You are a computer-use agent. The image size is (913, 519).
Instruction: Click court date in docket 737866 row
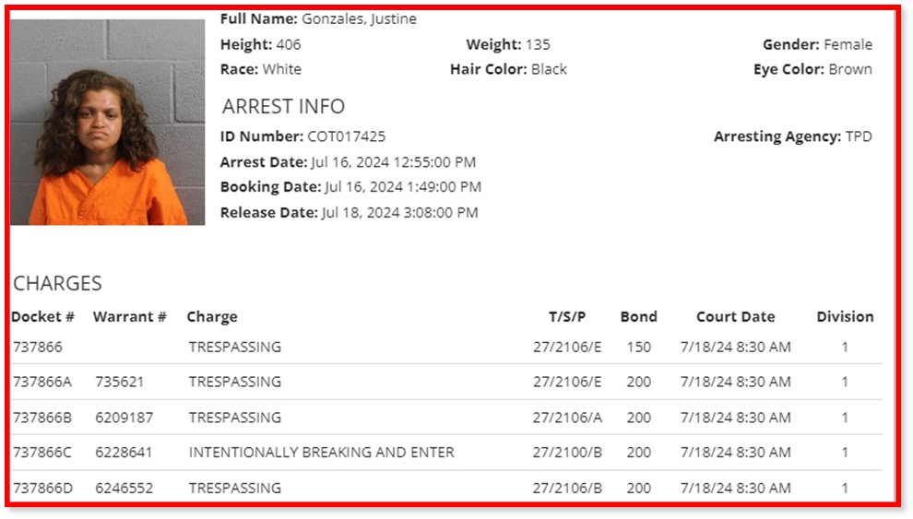click(735, 347)
